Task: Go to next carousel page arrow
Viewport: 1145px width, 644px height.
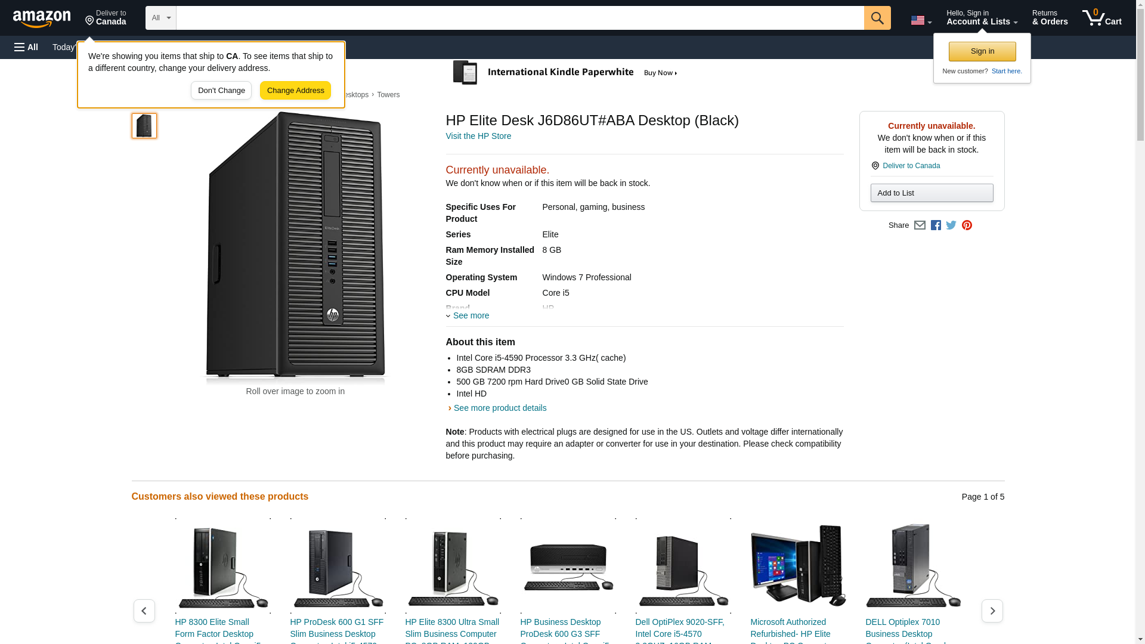Action: (x=992, y=611)
